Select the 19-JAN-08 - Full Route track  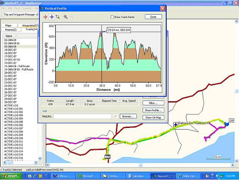click(17, 66)
